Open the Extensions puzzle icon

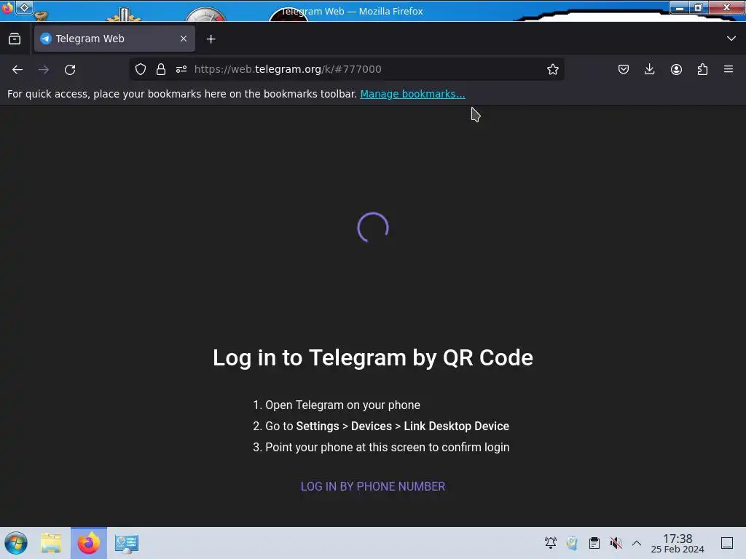702,69
